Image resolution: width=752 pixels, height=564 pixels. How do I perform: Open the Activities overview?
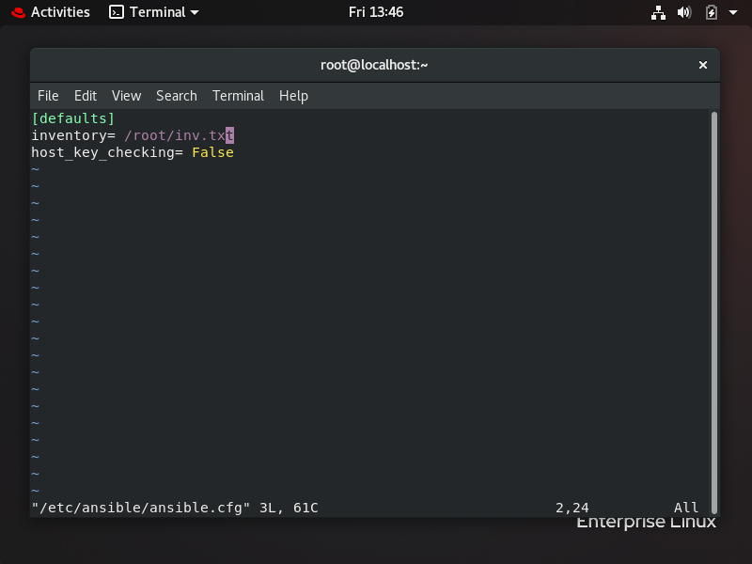pos(60,12)
